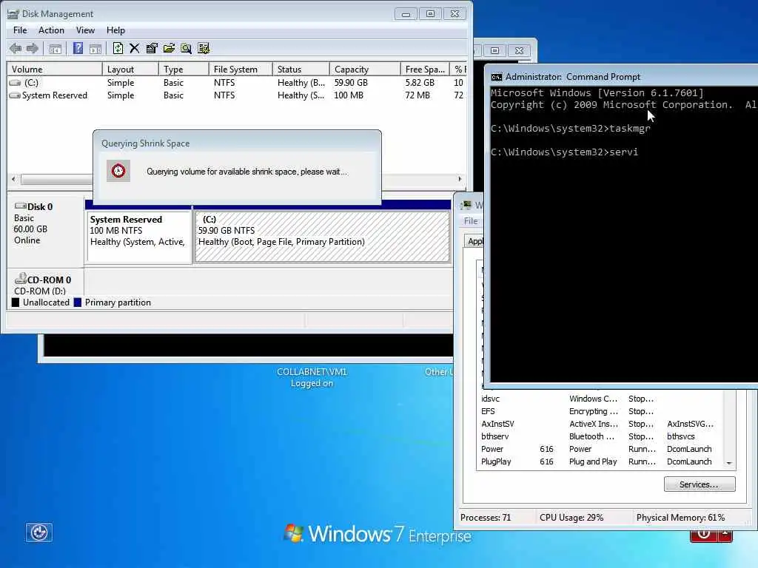Open the shutdown options arrow next to power button
The height and width of the screenshot is (568, 758).
pyautogui.click(x=725, y=534)
